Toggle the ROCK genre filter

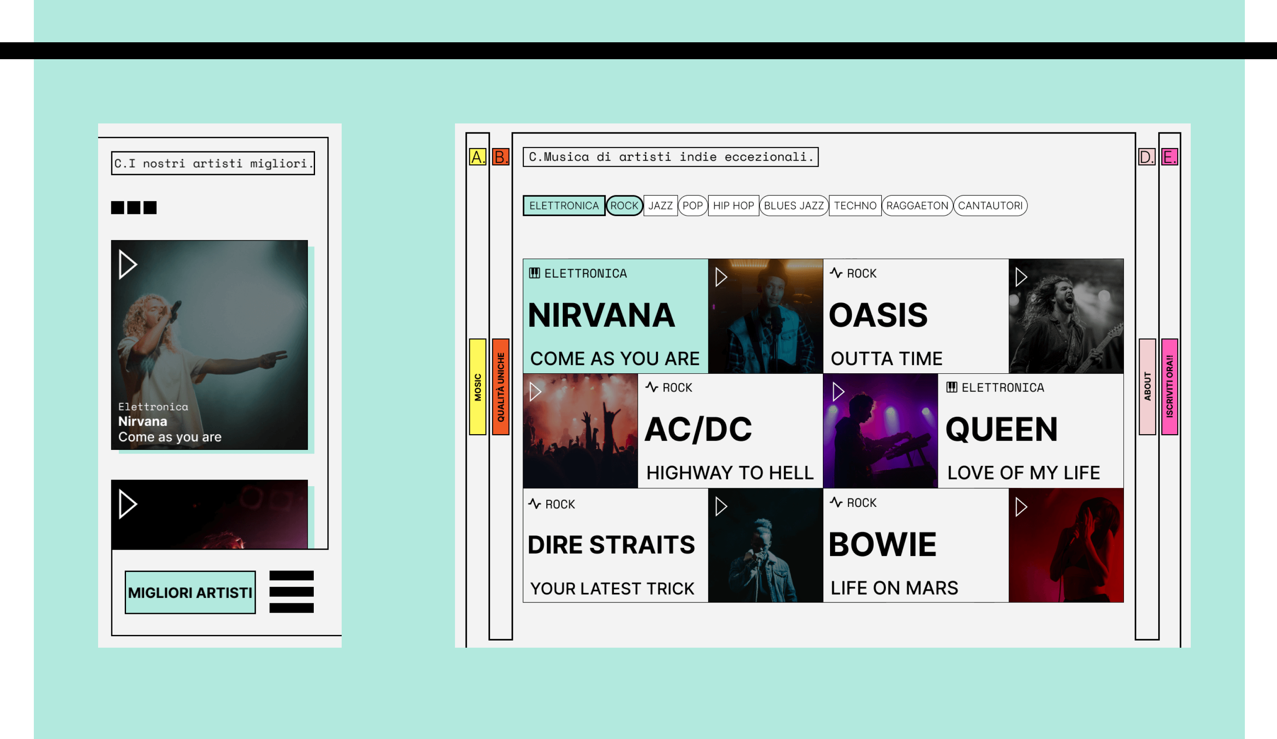624,205
